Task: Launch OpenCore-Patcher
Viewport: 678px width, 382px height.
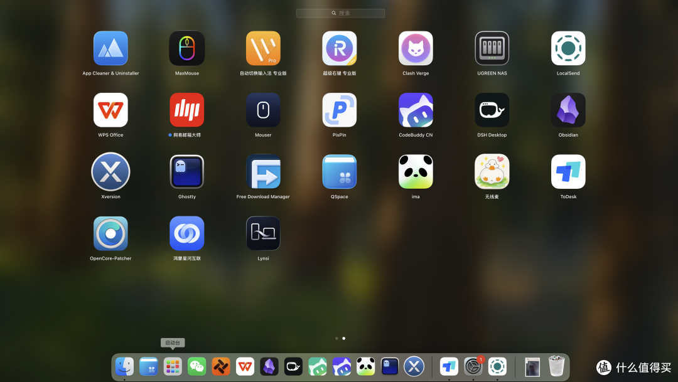Action: [x=110, y=234]
